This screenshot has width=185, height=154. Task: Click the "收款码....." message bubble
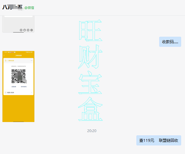click(x=170, y=42)
